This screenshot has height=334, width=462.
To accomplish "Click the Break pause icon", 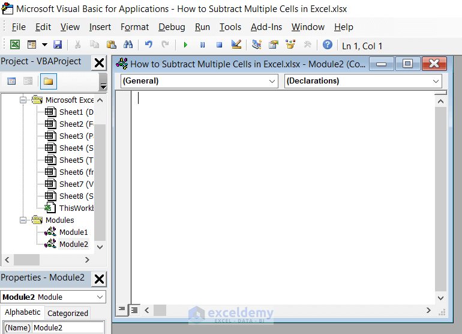I will [x=202, y=45].
